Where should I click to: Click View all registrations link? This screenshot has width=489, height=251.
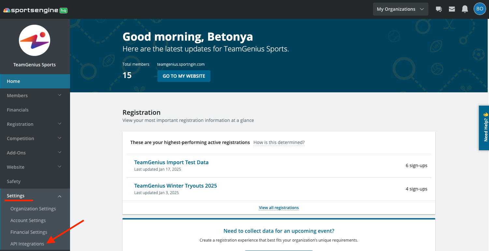(x=279, y=207)
